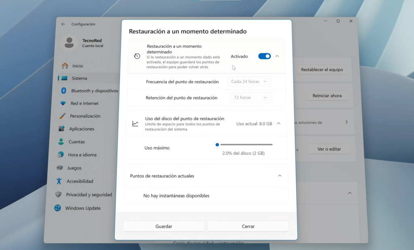Click Retención del punto de restauración label
Image resolution: width=414 pixels, height=250 pixels.
coord(182,98)
